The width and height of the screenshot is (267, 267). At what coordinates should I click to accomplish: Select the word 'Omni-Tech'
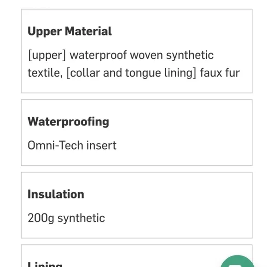coord(55,145)
